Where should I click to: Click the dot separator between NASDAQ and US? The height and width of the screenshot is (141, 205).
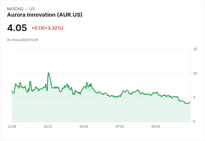(x=26, y=9)
